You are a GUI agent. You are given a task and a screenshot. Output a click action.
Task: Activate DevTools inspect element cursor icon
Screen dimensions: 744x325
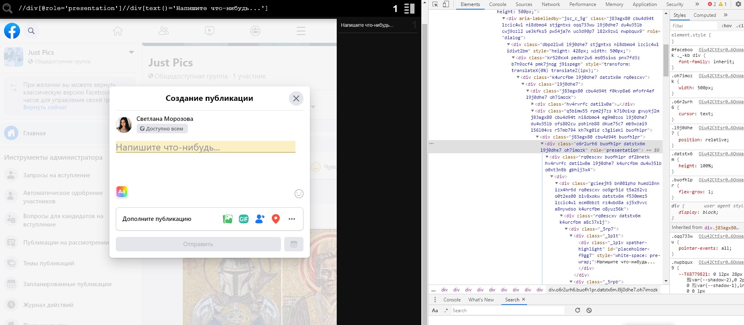click(x=435, y=4)
